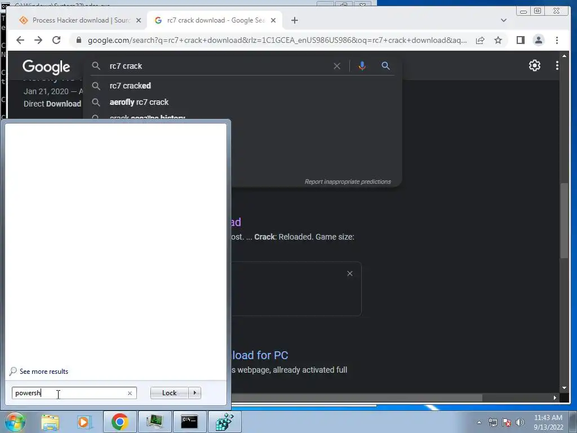Click the vertical scrollbar thumb
The width and height of the screenshot is (577, 433).
pos(564,220)
